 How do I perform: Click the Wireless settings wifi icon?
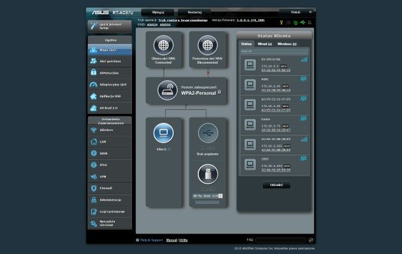pos(94,130)
